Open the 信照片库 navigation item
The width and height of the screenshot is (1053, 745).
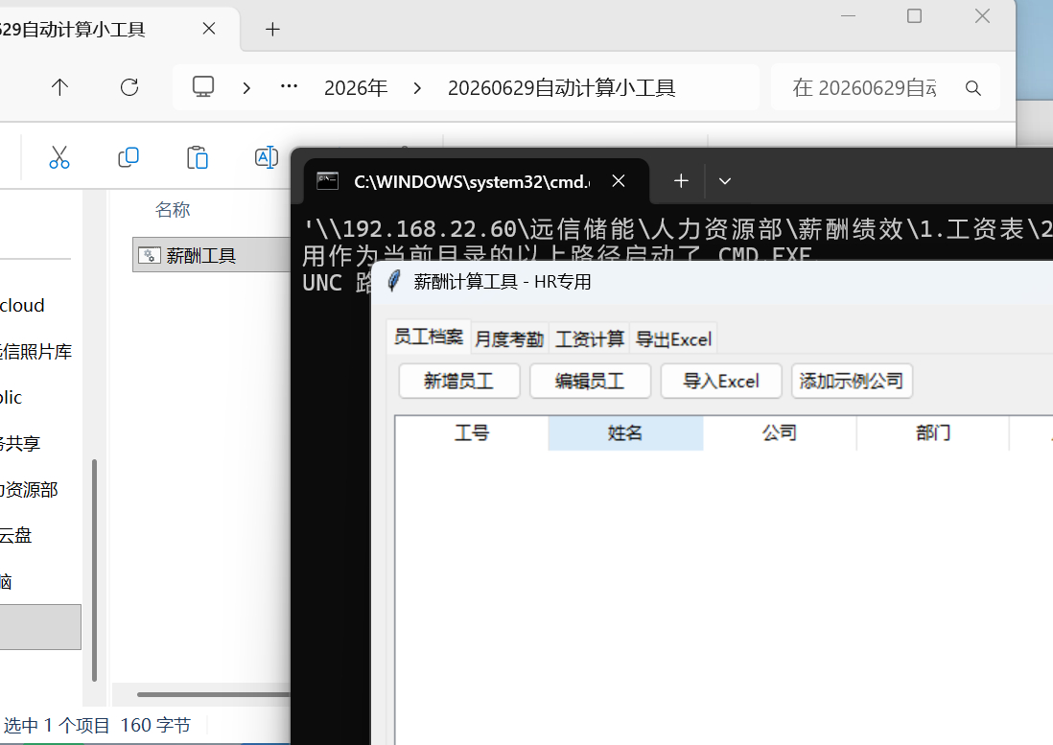tap(35, 352)
